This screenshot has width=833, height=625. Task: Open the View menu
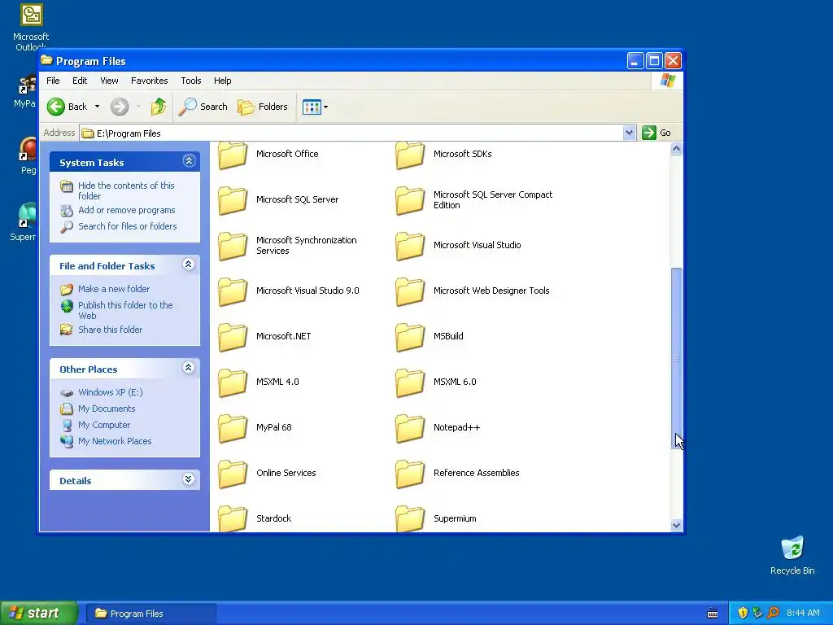click(x=109, y=81)
